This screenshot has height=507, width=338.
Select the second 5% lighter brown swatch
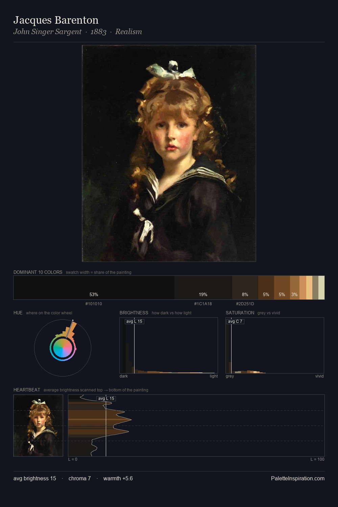click(x=282, y=288)
